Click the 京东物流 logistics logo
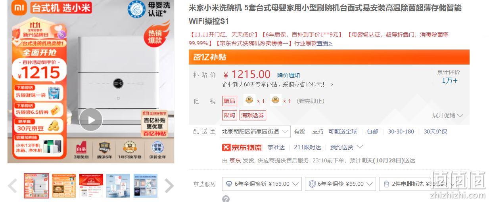This screenshot has height=202, width=489. 242,147
